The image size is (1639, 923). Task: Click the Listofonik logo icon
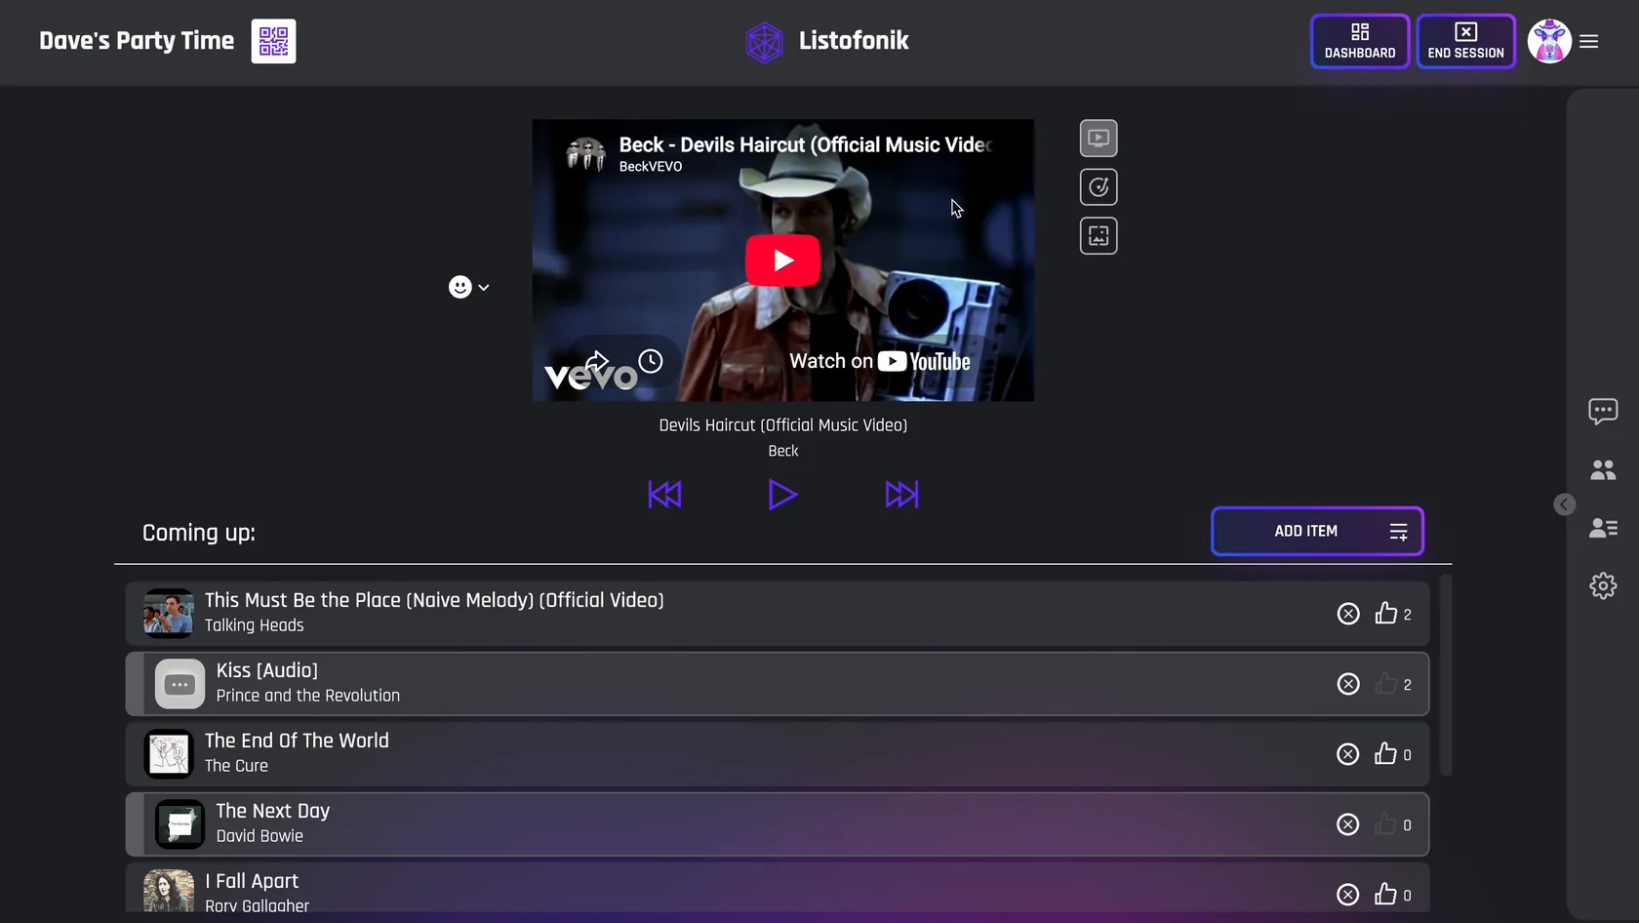(x=764, y=42)
